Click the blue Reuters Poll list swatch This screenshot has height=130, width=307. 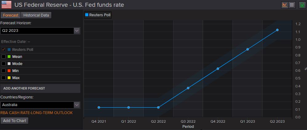click(9, 50)
